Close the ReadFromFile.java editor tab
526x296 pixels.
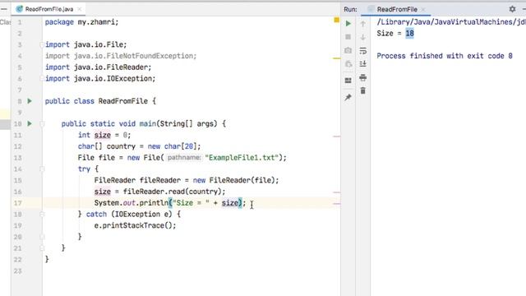(x=80, y=9)
